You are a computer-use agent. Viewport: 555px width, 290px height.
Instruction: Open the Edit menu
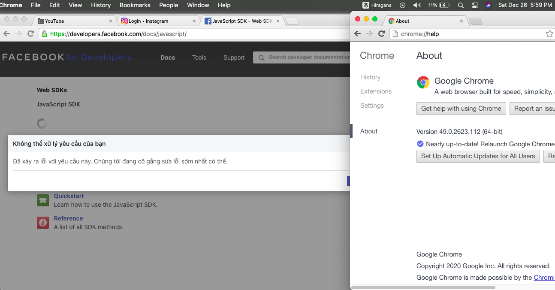click(x=54, y=5)
